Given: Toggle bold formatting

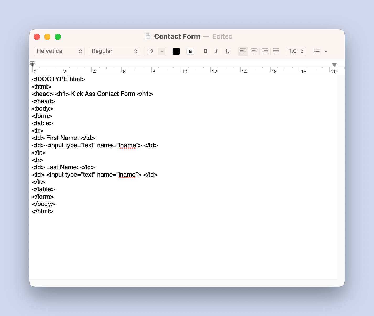Looking at the screenshot, I should [x=206, y=51].
